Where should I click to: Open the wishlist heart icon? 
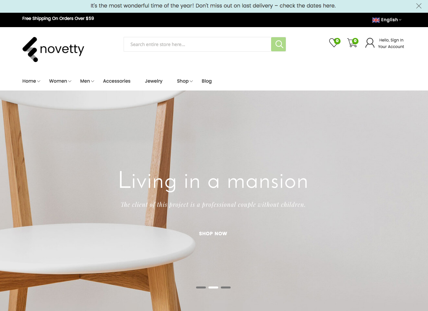click(334, 42)
